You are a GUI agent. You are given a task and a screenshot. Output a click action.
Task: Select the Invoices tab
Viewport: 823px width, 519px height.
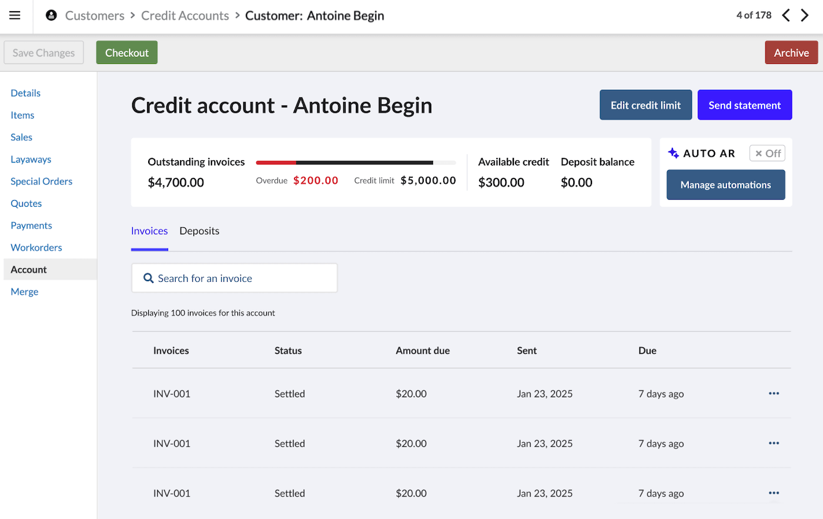149,231
